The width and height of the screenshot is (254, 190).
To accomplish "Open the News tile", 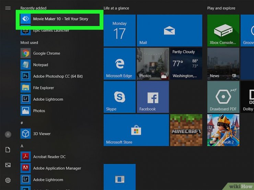I will coord(223,64).
